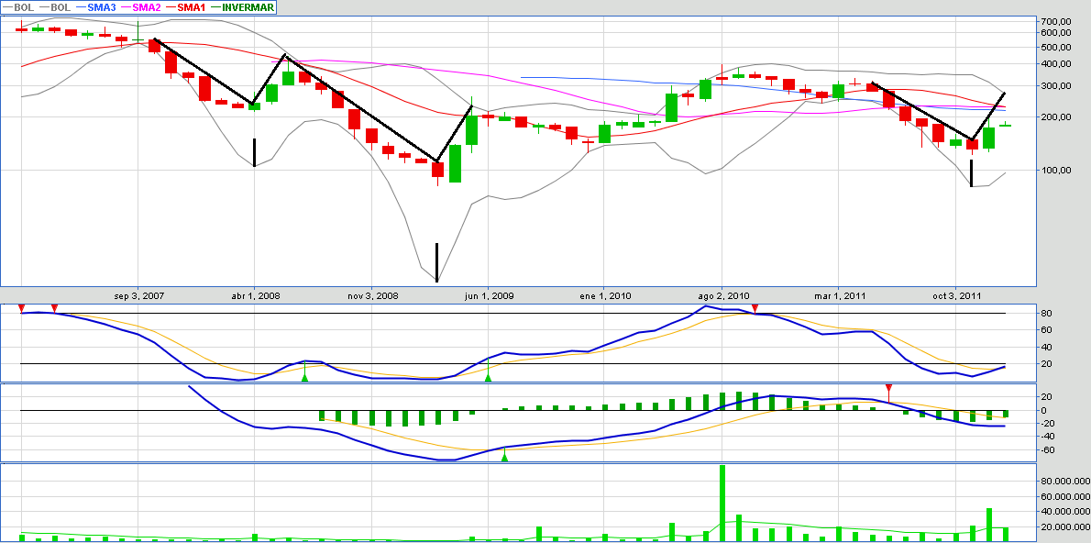Select the stochastic green triangle below jun 1, 2009

point(488,374)
